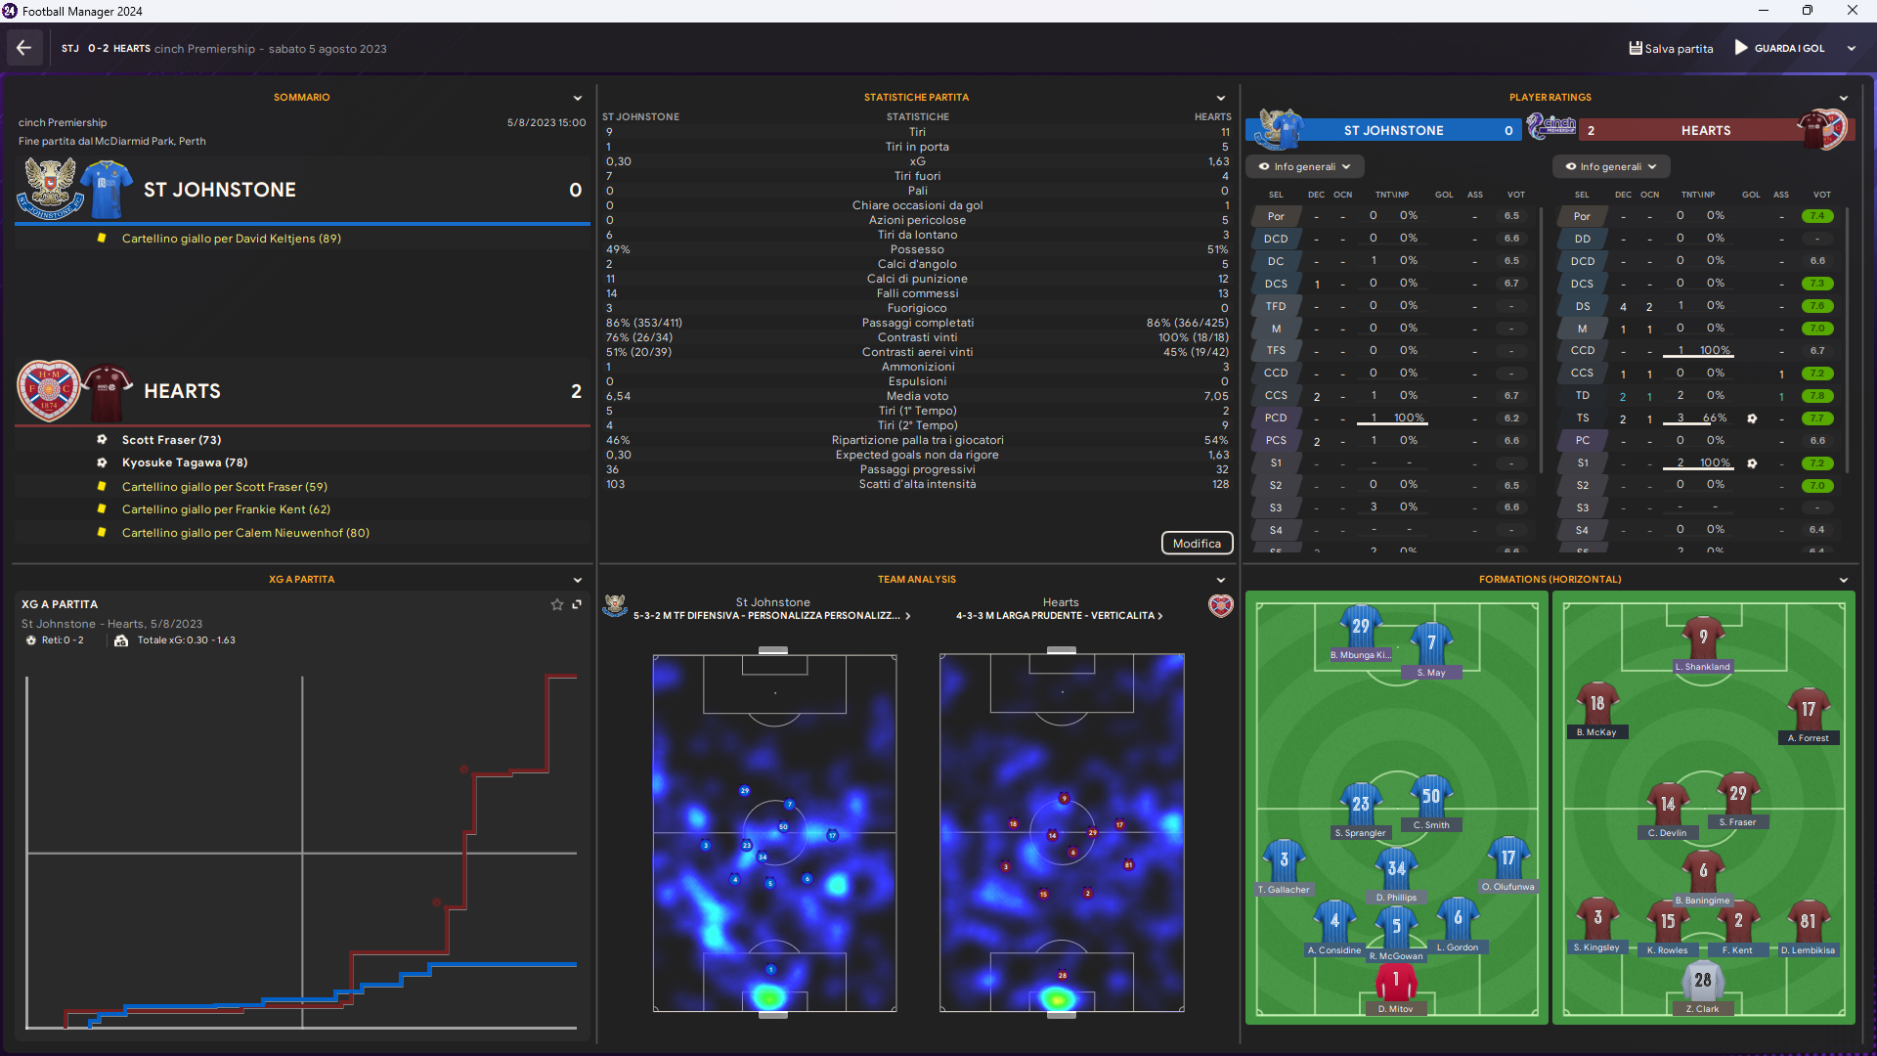The width and height of the screenshot is (1877, 1056).
Task: Favorite the XG A PARTITA chart star
Action: [557, 604]
